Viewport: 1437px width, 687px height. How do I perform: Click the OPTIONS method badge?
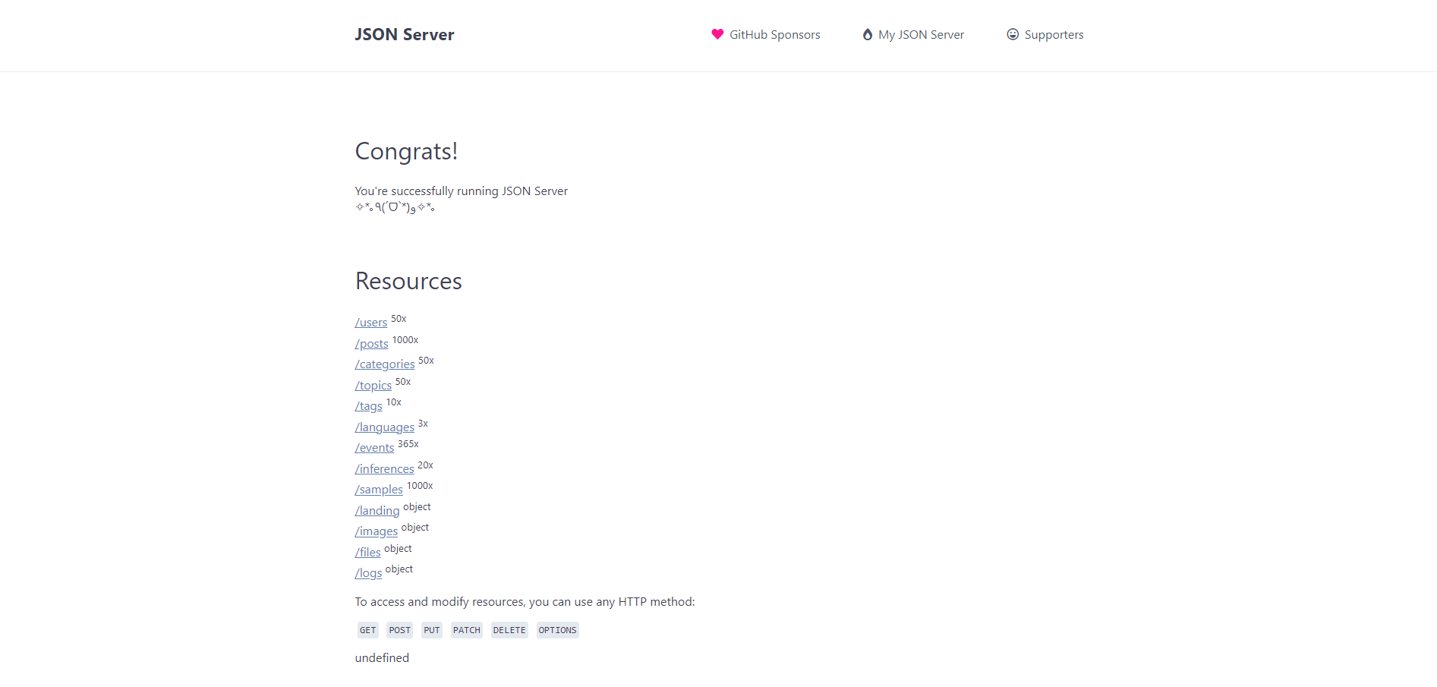coord(558,630)
